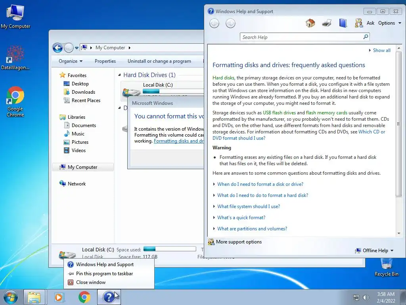Click Ask in Help toolbar
This screenshot has width=406, height=305.
371,23
